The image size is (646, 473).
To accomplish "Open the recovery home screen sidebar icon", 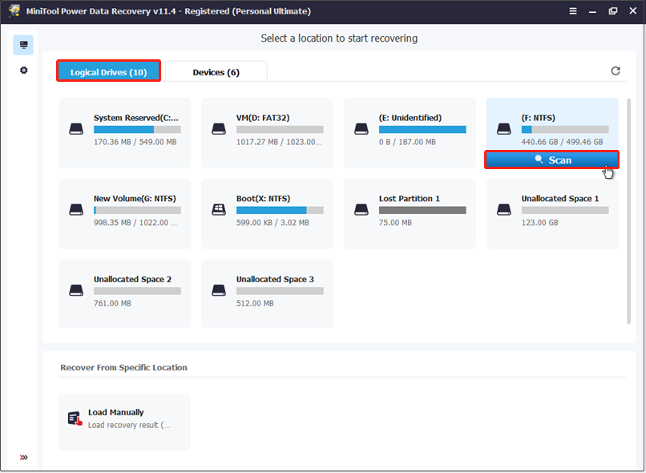I will 23,45.
